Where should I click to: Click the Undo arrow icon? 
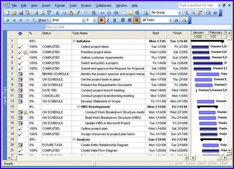[x=85, y=13]
